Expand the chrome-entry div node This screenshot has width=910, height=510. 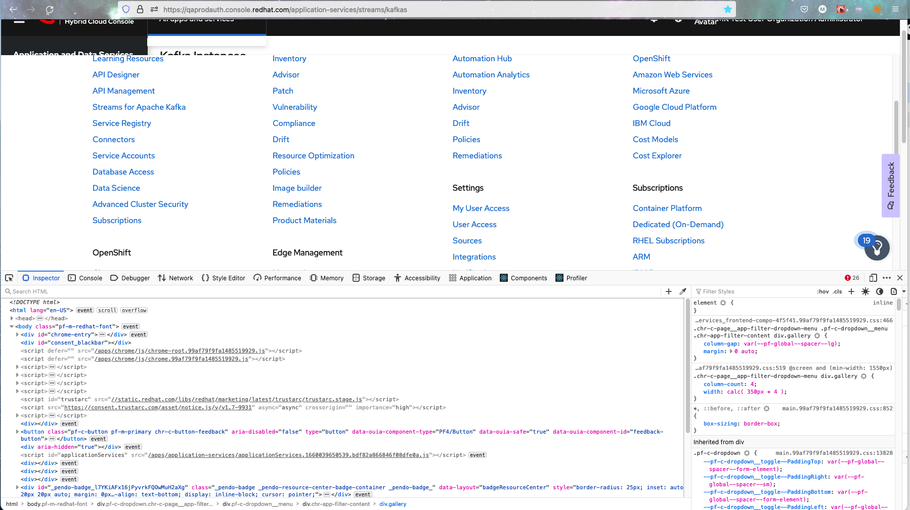(x=17, y=334)
